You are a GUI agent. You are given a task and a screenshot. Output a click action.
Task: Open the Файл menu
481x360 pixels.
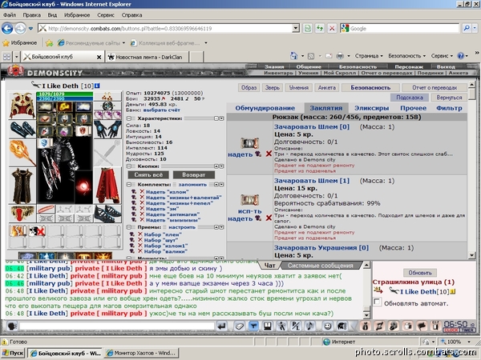tap(10, 15)
